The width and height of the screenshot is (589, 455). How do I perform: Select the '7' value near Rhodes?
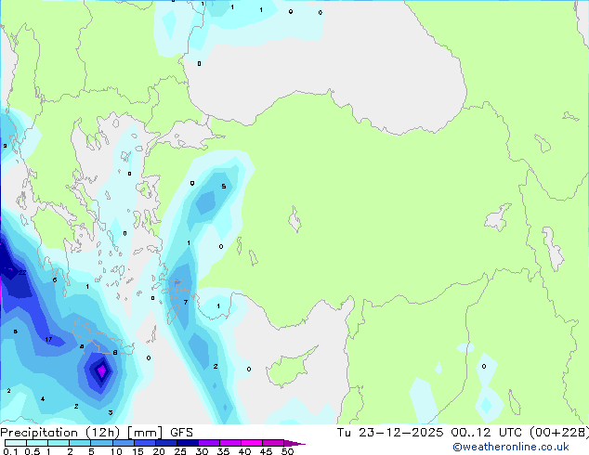(186, 302)
